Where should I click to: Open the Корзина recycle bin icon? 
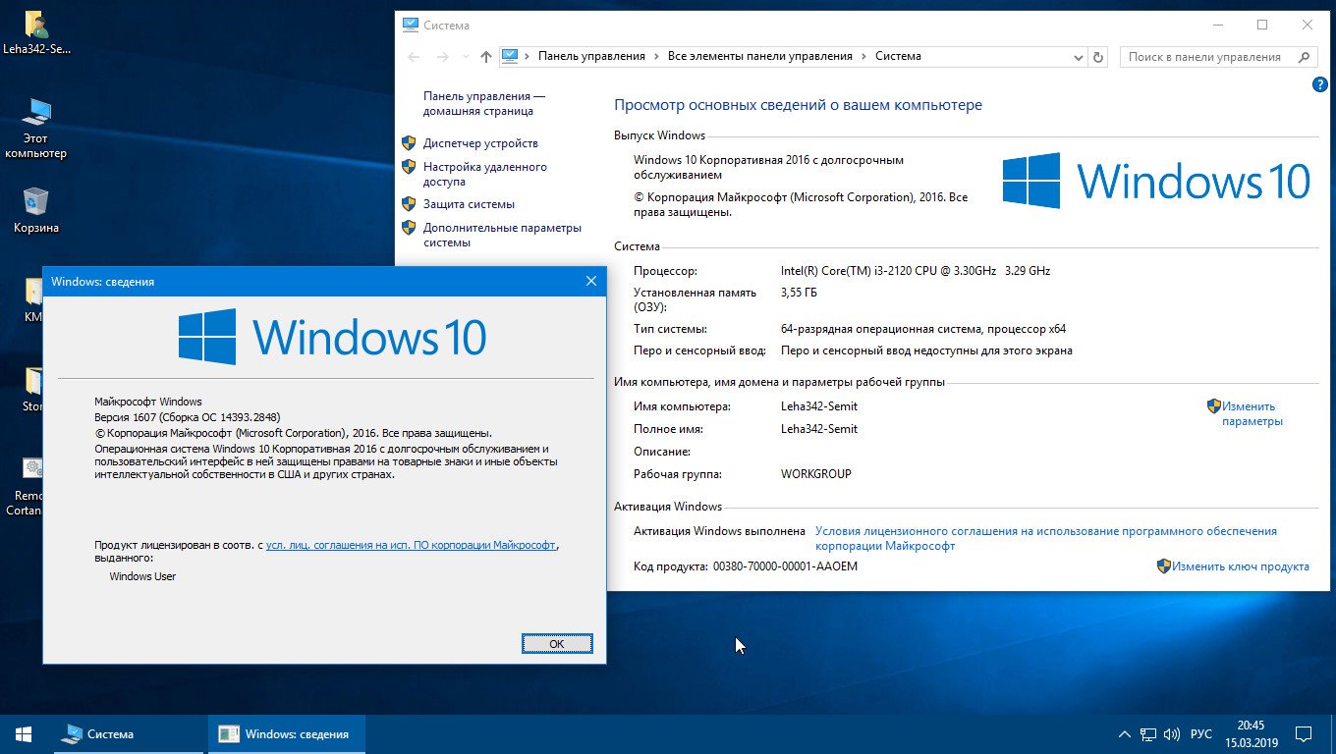click(x=36, y=210)
